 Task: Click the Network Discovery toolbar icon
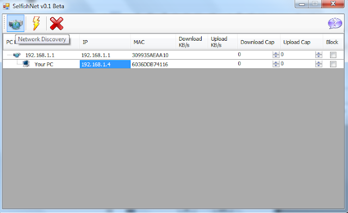(x=16, y=23)
